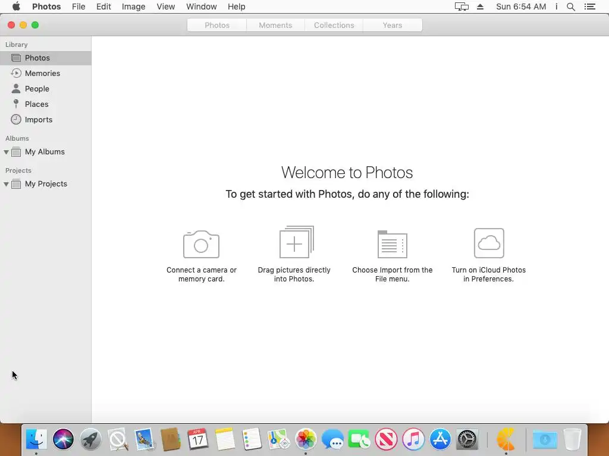Click the orange app icon in the Dock
This screenshot has height=456, width=609.
click(506, 439)
